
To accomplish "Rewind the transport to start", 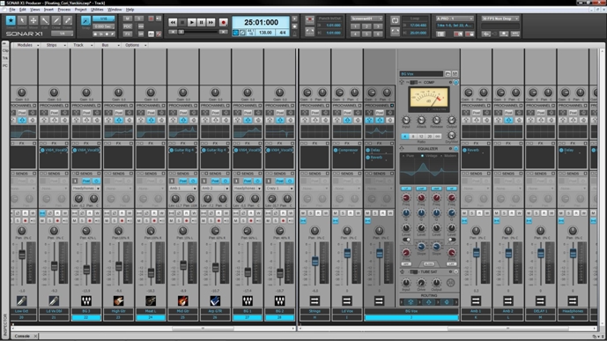I will (x=173, y=22).
